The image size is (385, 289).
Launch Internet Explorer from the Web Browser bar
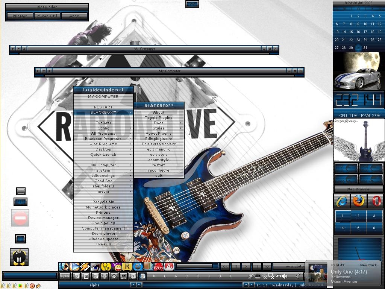pos(342,201)
